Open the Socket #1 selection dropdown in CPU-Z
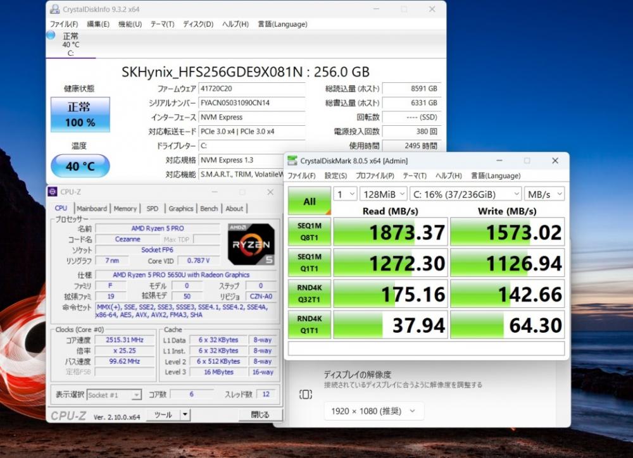The image size is (633, 458). click(114, 395)
